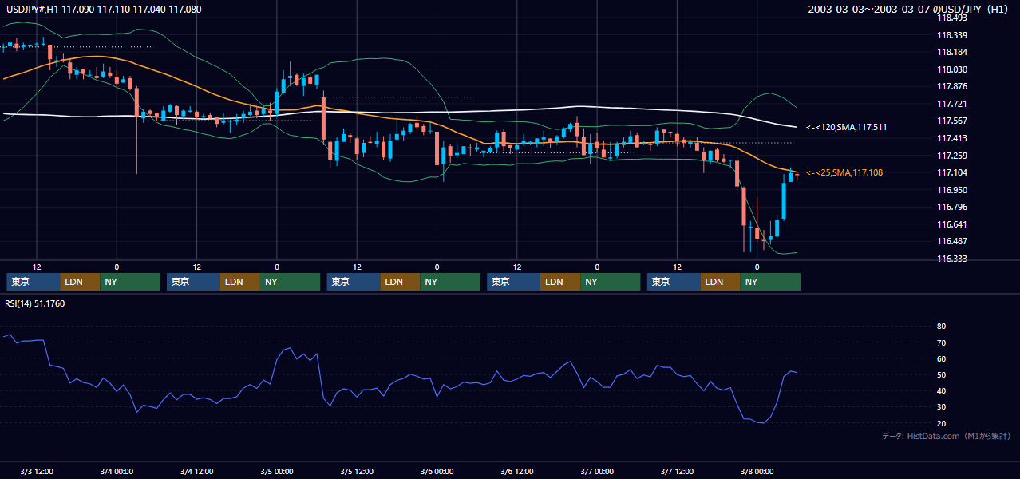Screen dimensions: 1020x479
Task: Click the 3/7 12:00 time axis label
Action: point(677,472)
